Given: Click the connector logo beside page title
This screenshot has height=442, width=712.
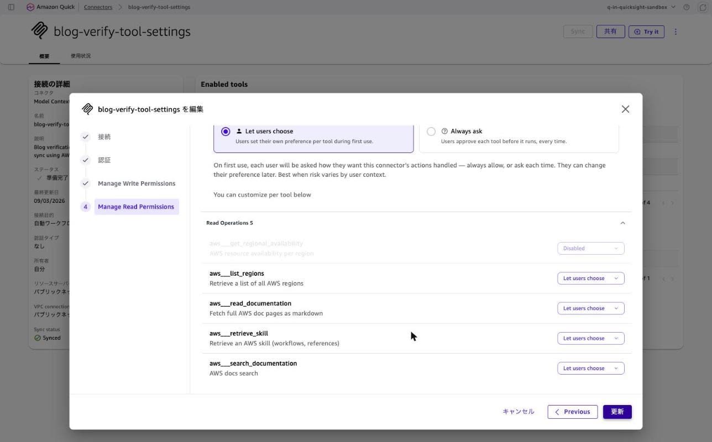Looking at the screenshot, I should coord(39,30).
